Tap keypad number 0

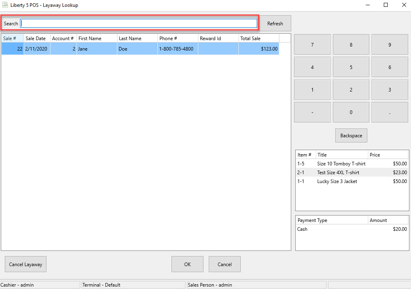351,112
